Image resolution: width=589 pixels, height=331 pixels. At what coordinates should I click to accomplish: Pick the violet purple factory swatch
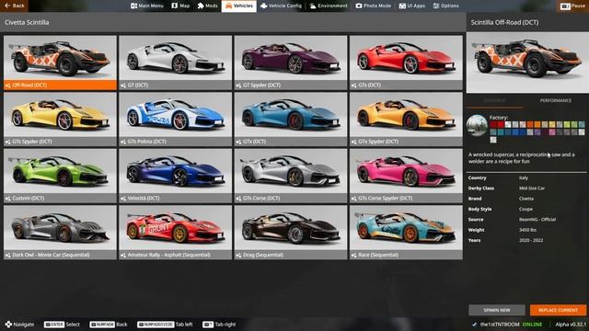pos(537,132)
